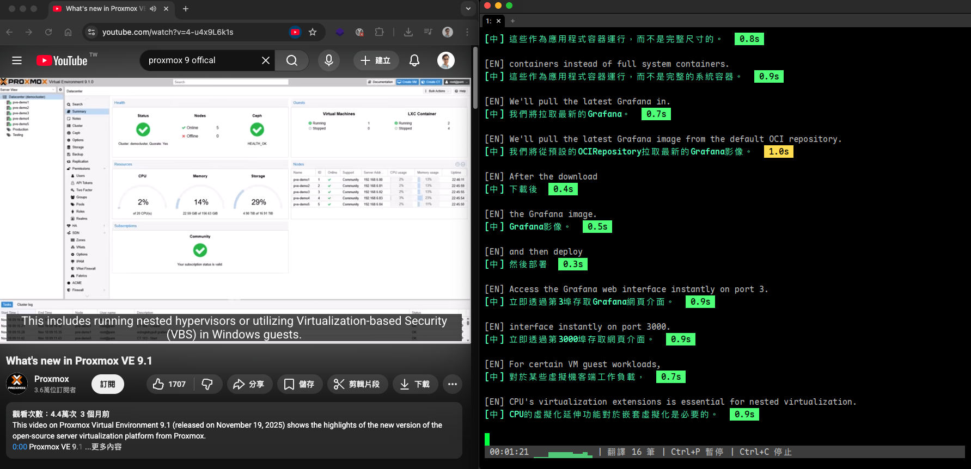Viewport: 971px width, 469px height.
Task: View site information for youtube.com
Action: coord(91,32)
